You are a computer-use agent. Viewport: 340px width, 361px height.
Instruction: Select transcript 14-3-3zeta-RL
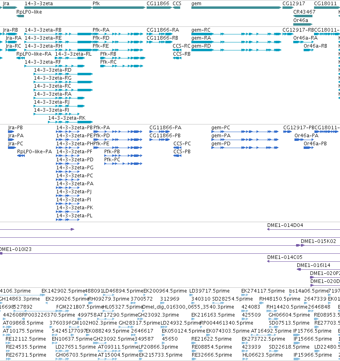(74, 54)
